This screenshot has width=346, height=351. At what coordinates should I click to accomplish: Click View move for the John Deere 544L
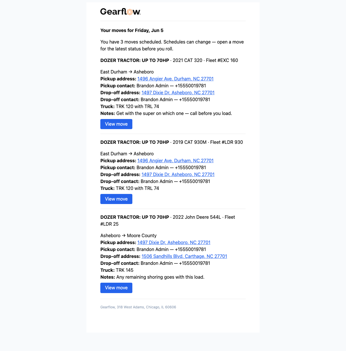[x=116, y=288]
